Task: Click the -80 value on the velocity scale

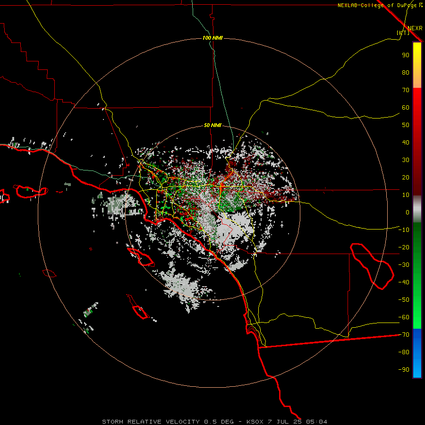Action: click(x=404, y=352)
